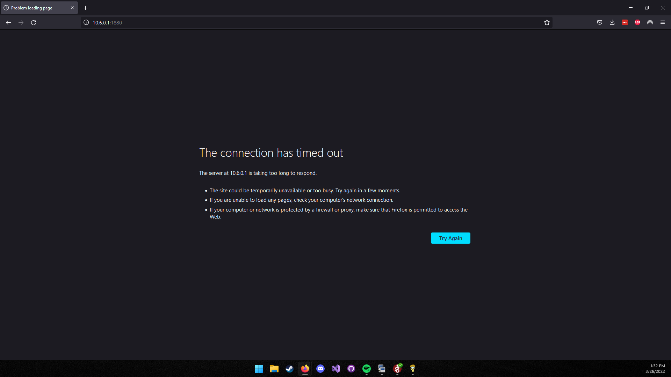The image size is (671, 377).
Task: Reload the current page
Action: coord(34,23)
